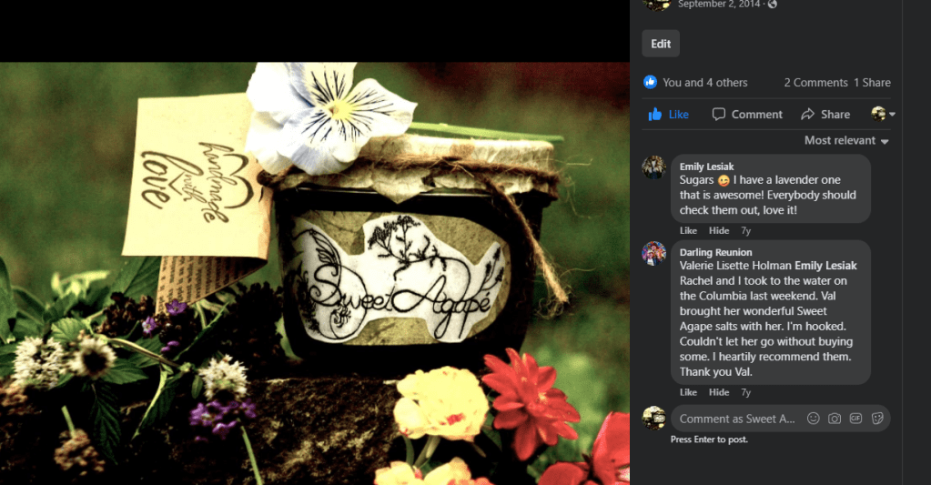Toggle Like on the photo post
The width and height of the screenshot is (931, 485).
tap(668, 115)
